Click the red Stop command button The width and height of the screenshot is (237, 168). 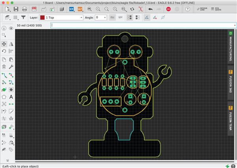pyautogui.click(x=169, y=9)
